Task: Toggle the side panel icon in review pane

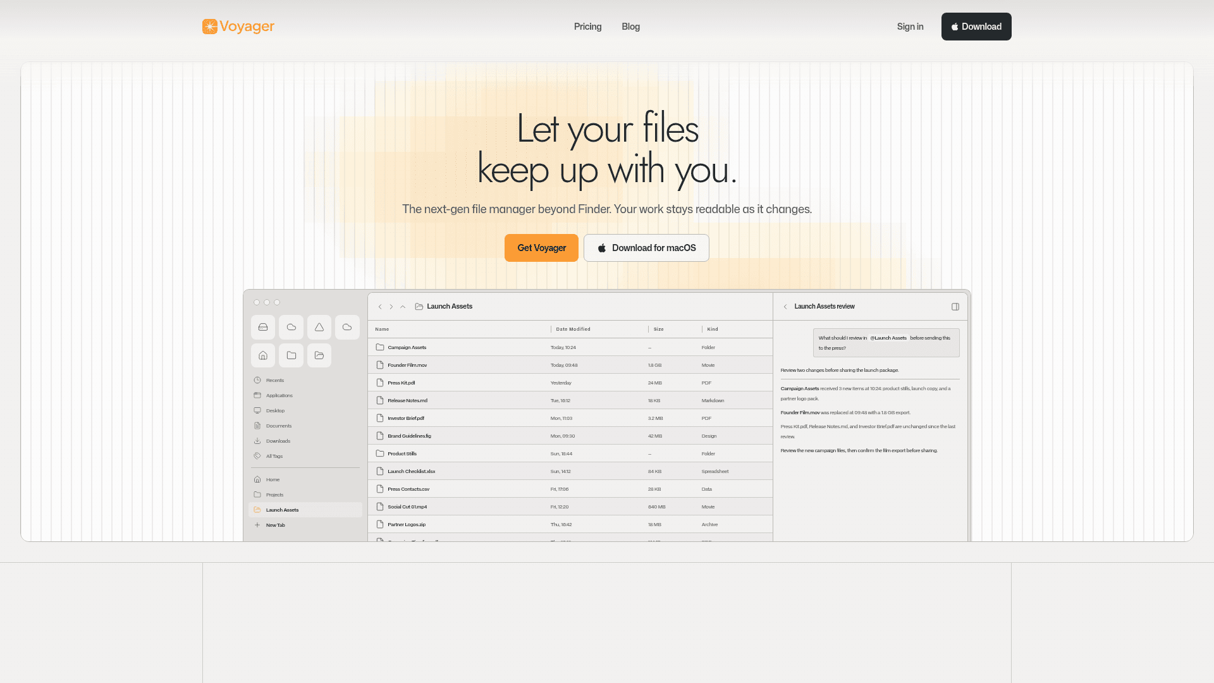Action: click(955, 307)
